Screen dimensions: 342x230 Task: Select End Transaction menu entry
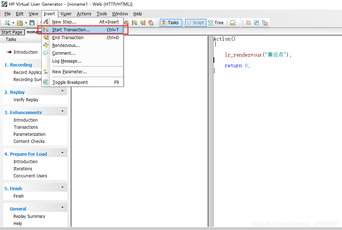pyautogui.click(x=83, y=37)
